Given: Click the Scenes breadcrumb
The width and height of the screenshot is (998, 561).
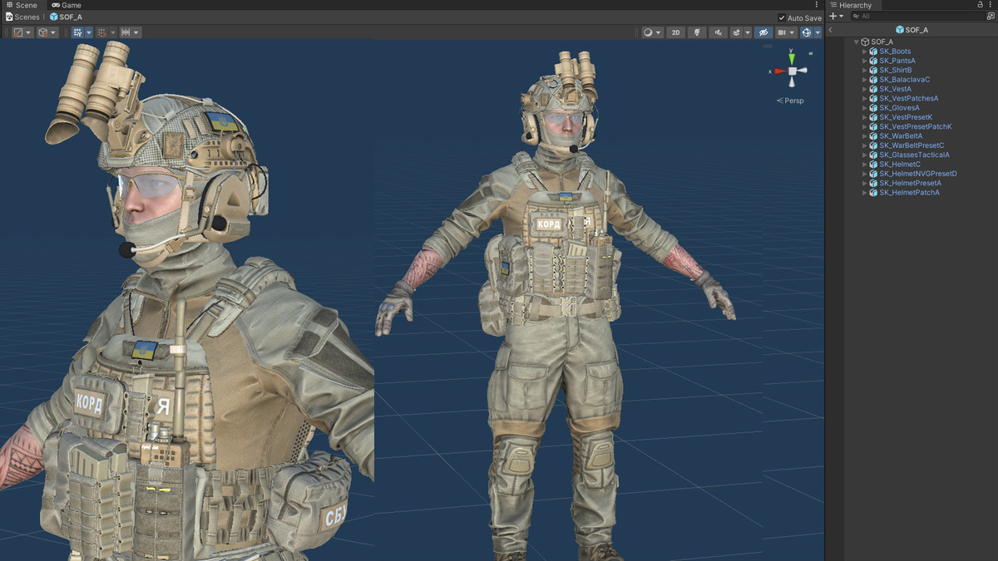Looking at the screenshot, I should coord(22,17).
